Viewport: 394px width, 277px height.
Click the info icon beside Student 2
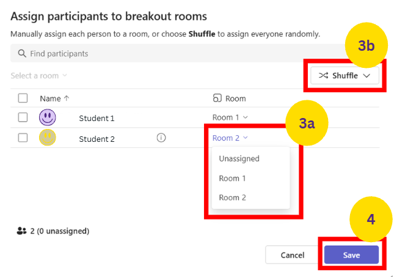(161, 138)
